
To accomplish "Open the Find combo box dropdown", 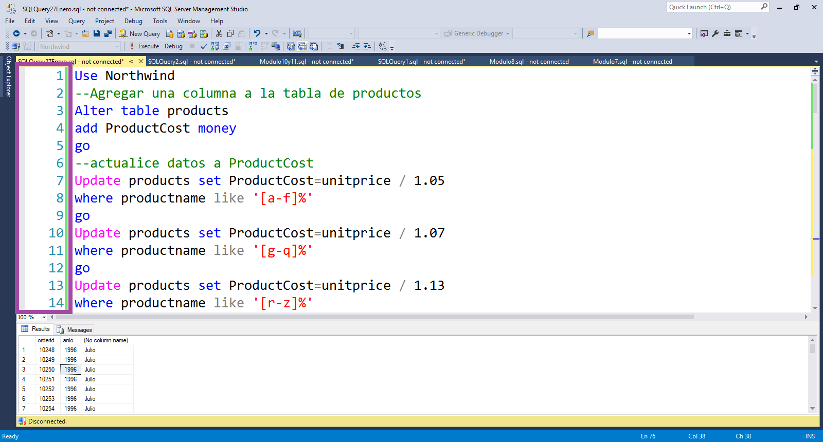I will click(x=689, y=33).
